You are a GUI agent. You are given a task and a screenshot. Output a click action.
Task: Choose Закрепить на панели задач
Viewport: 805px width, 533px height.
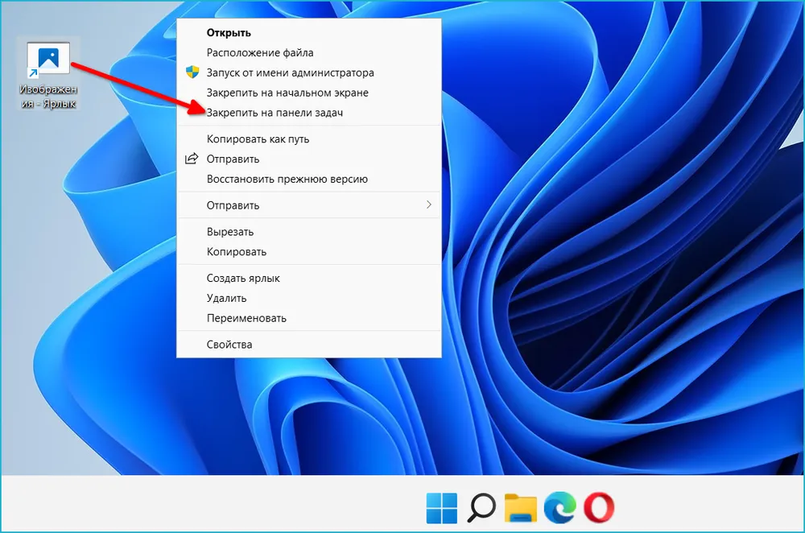click(x=275, y=113)
